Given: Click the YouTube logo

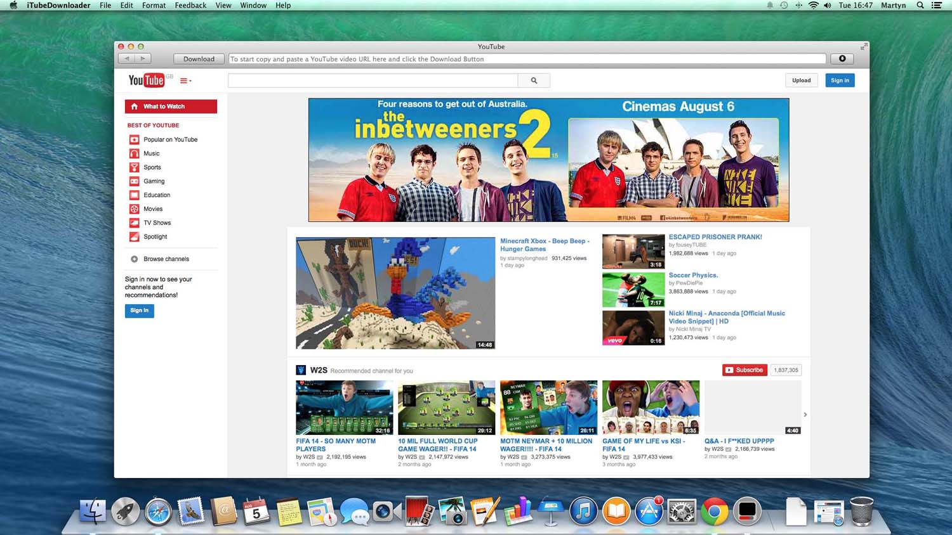Looking at the screenshot, I should (147, 81).
